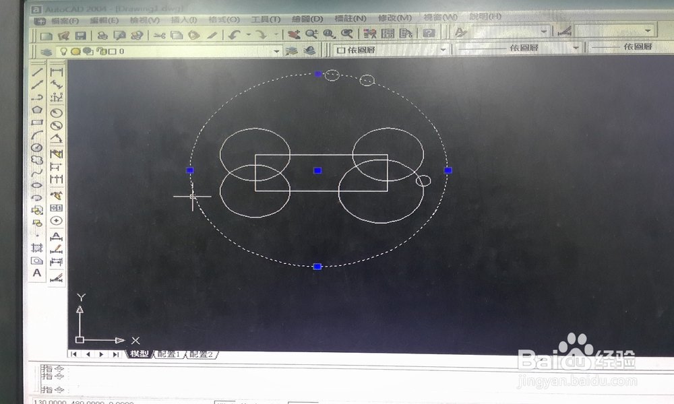This screenshot has height=404, width=674.
Task: Select the Continue Dimension tool
Action: click(57, 180)
